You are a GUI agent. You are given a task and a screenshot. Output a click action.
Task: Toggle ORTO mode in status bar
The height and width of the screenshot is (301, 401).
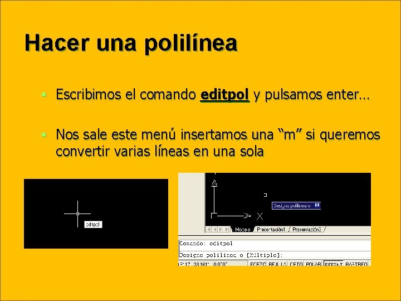pyautogui.click(x=296, y=264)
